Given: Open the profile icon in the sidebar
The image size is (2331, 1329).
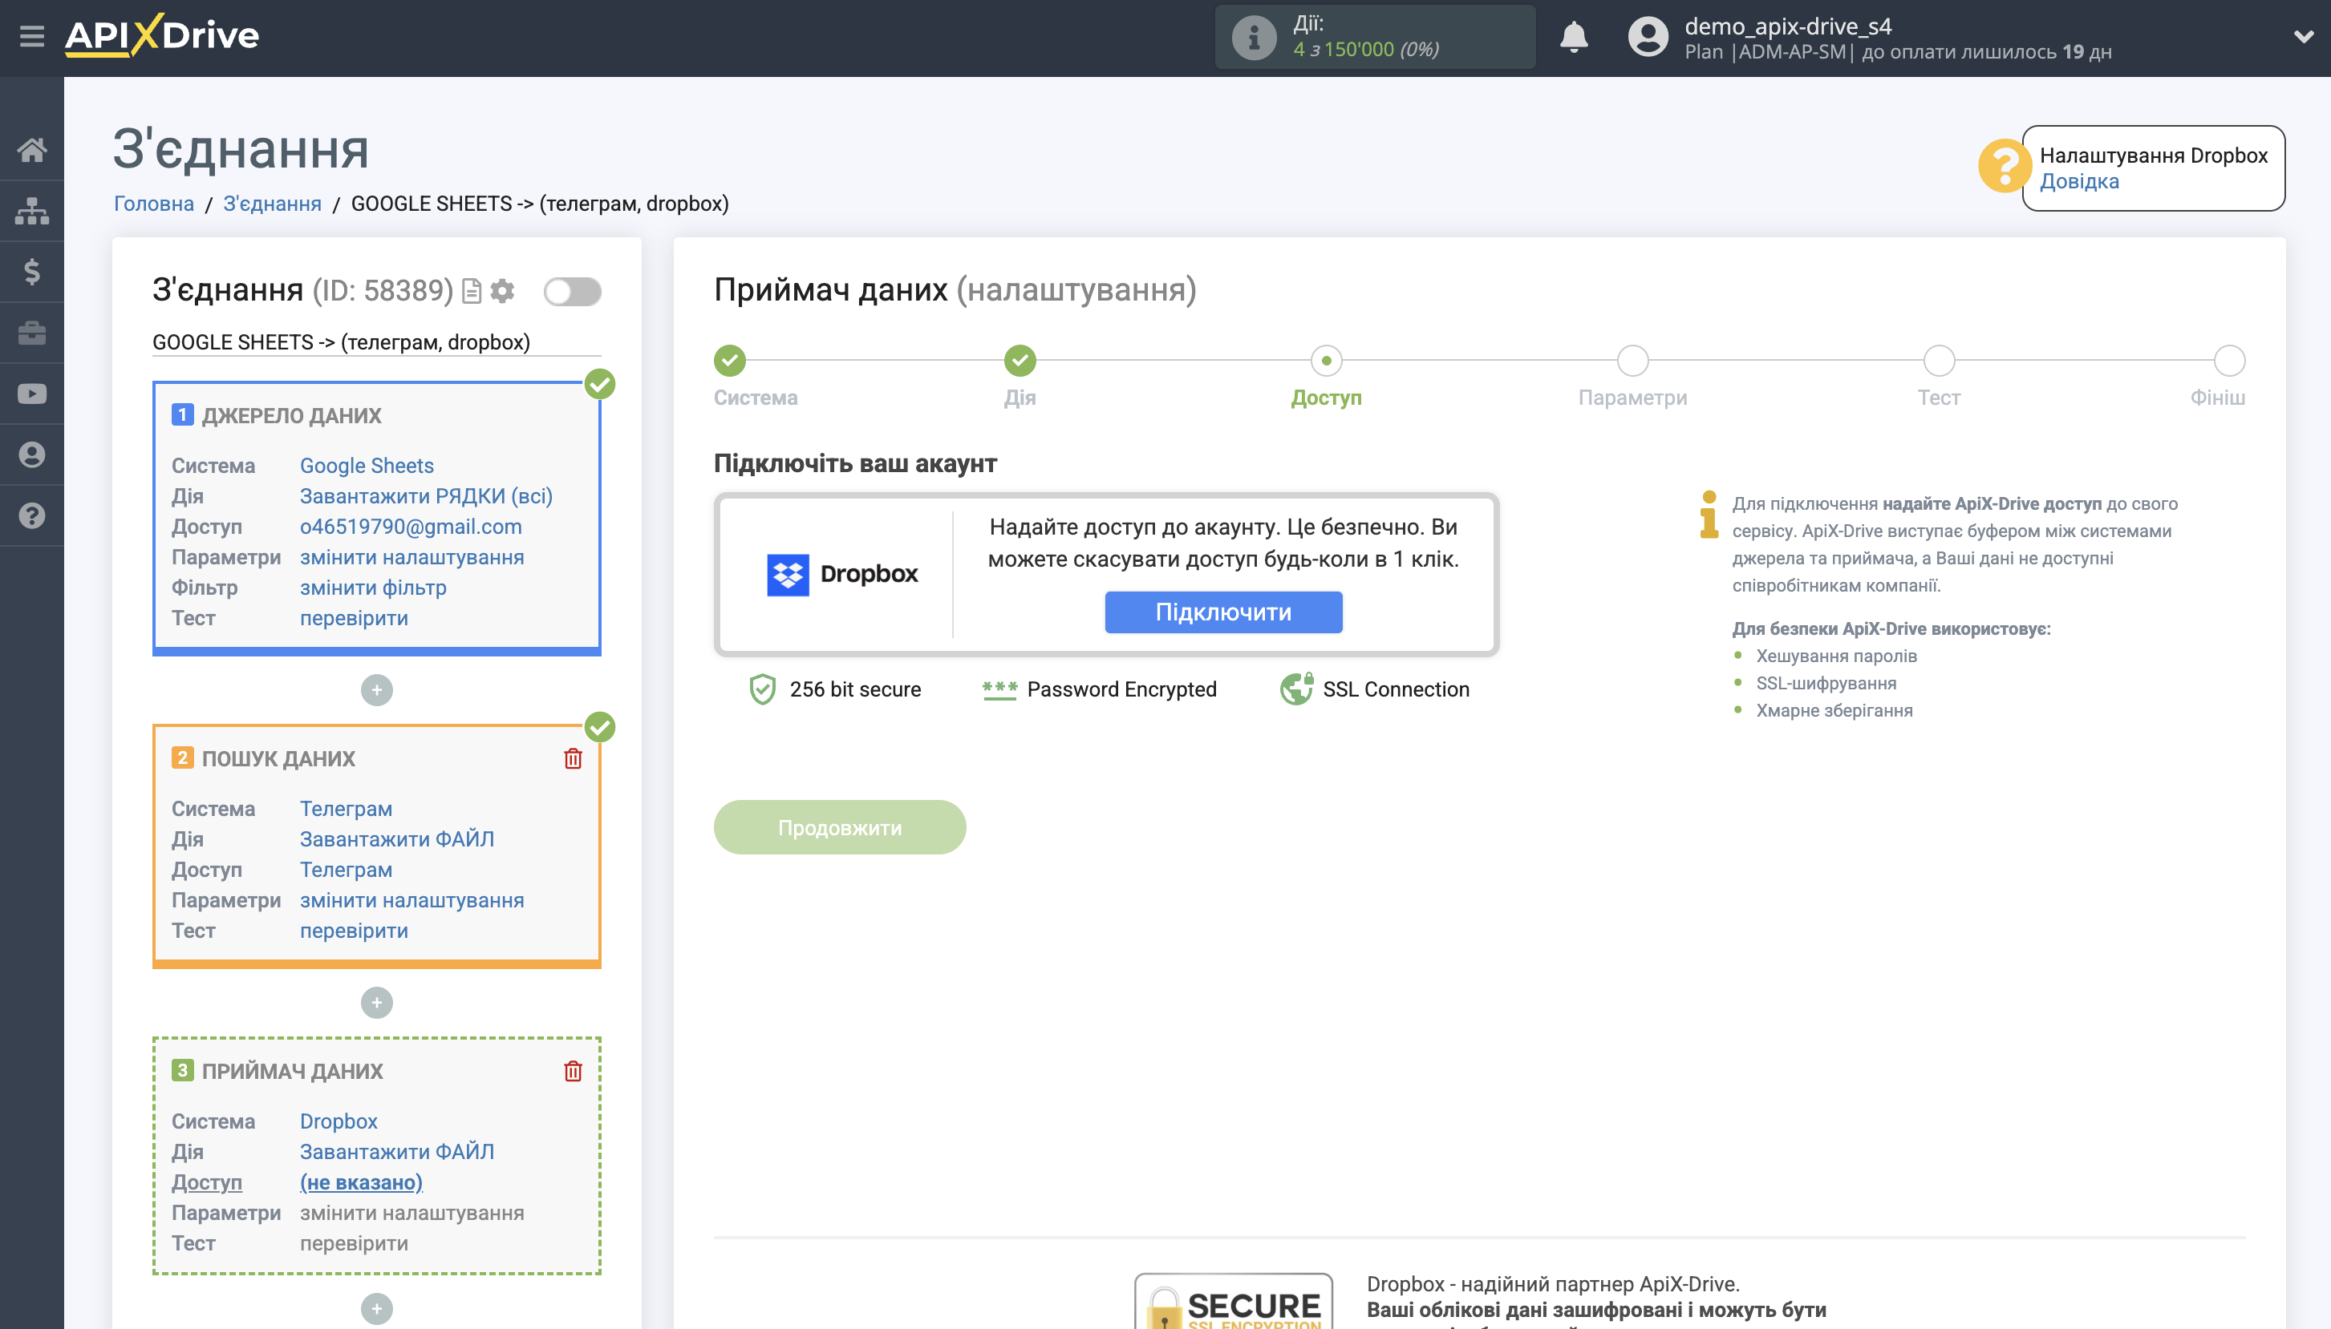Looking at the screenshot, I should pyautogui.click(x=33, y=454).
